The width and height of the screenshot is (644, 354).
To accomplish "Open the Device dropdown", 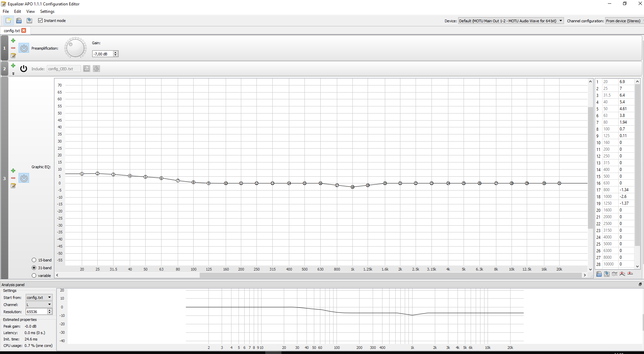I will click(511, 21).
